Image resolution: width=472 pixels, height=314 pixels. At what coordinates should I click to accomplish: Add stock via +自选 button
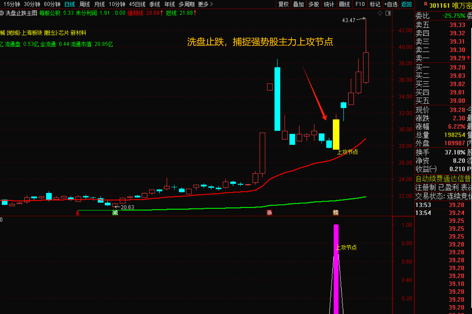[x=391, y=4]
